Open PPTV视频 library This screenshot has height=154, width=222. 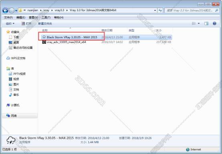click(x=19, y=74)
